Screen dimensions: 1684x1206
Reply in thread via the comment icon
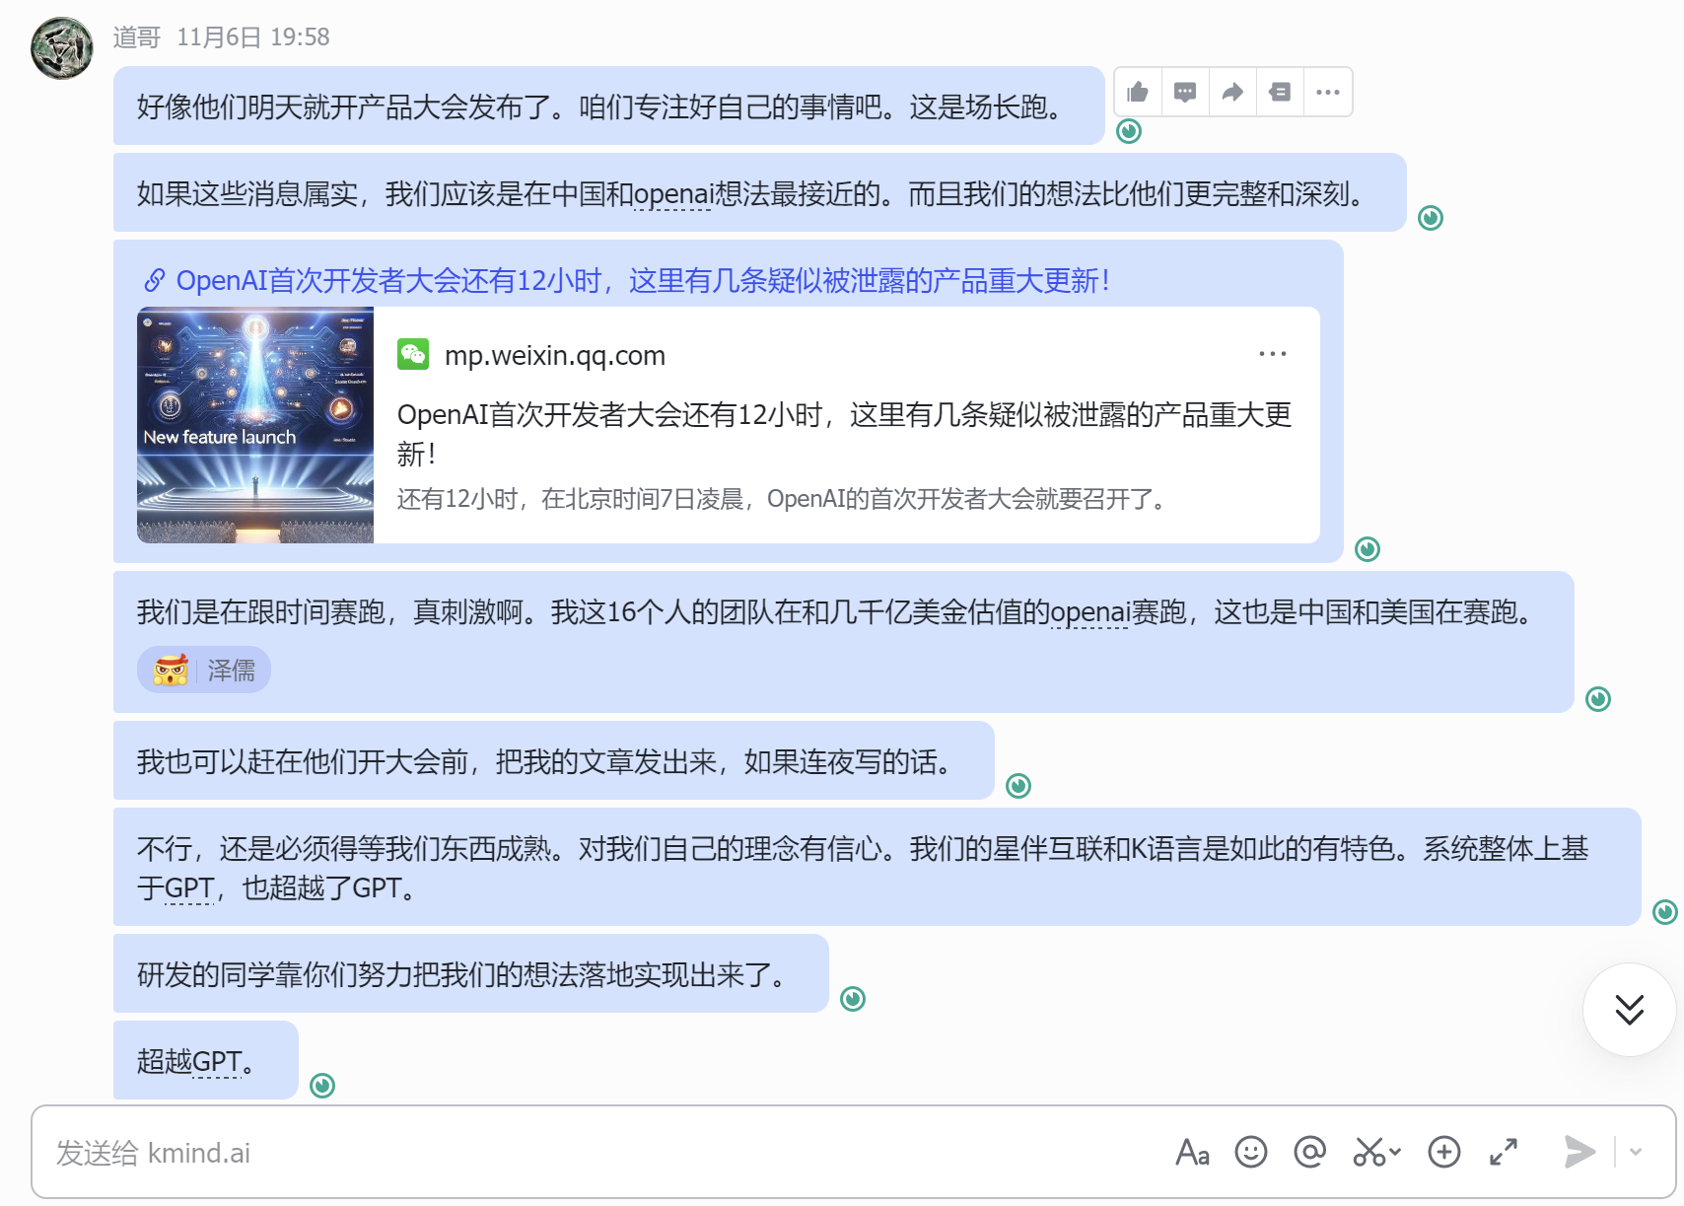coord(1185,93)
